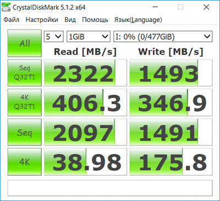Expand the test count dropdown showing 5
Screen dimensions: 220x201
(x=54, y=36)
